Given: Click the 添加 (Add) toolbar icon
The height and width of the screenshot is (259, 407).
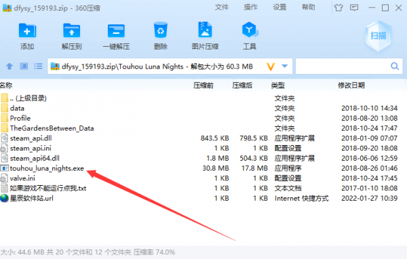Looking at the screenshot, I should coord(27,31).
